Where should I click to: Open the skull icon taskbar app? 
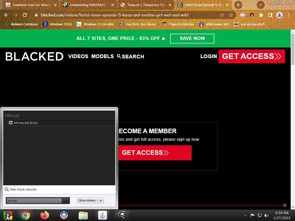[122, 215]
